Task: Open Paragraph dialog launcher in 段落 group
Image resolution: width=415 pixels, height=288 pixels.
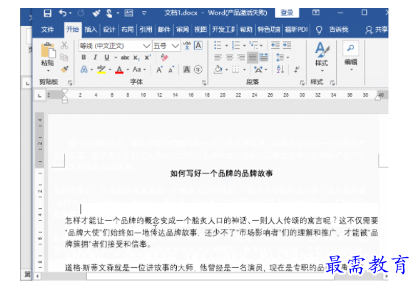Action: 301,83
